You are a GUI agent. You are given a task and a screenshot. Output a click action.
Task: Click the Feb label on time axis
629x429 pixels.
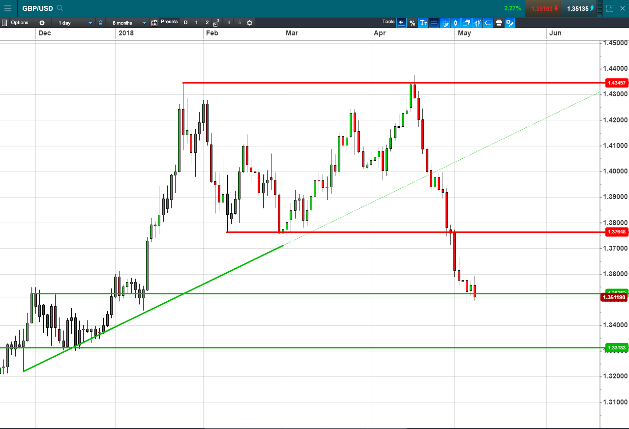click(x=212, y=33)
